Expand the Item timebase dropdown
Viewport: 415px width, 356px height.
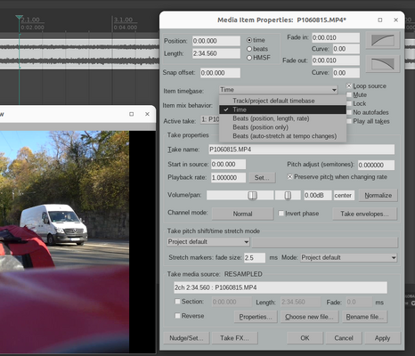(x=279, y=90)
